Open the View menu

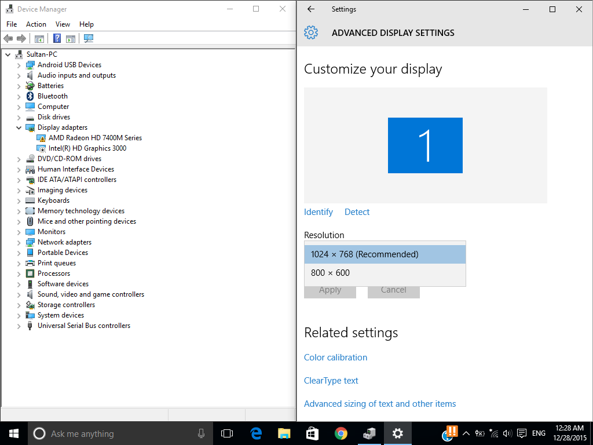[63, 24]
